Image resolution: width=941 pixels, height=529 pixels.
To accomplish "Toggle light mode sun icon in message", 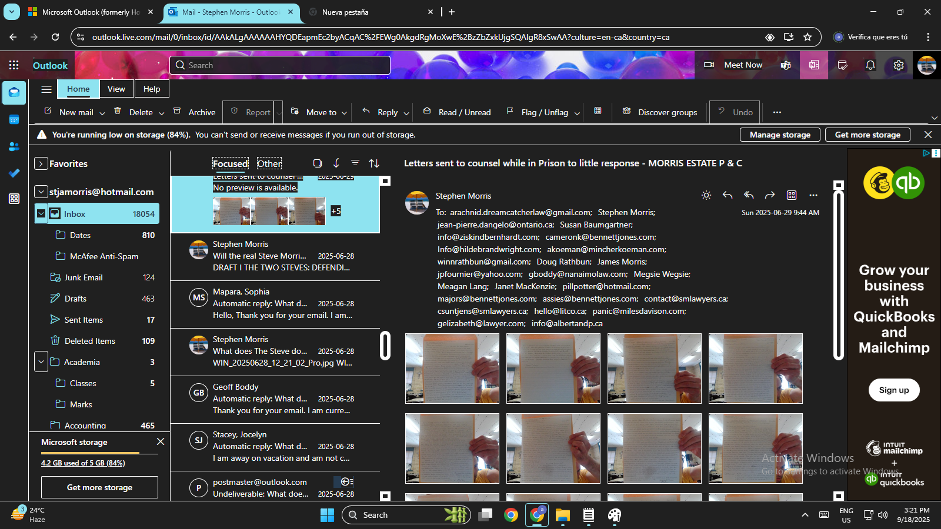I will pos(706,195).
